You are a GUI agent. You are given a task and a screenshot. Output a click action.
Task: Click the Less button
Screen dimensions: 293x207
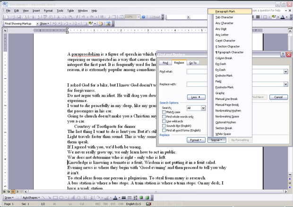196,97
